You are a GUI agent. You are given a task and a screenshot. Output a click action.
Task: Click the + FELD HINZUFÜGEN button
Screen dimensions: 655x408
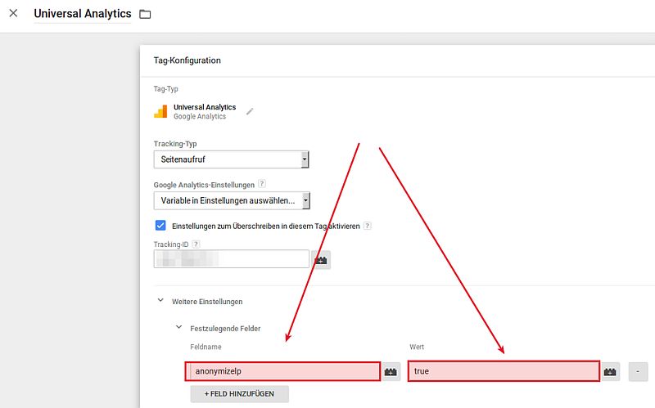[239, 394]
